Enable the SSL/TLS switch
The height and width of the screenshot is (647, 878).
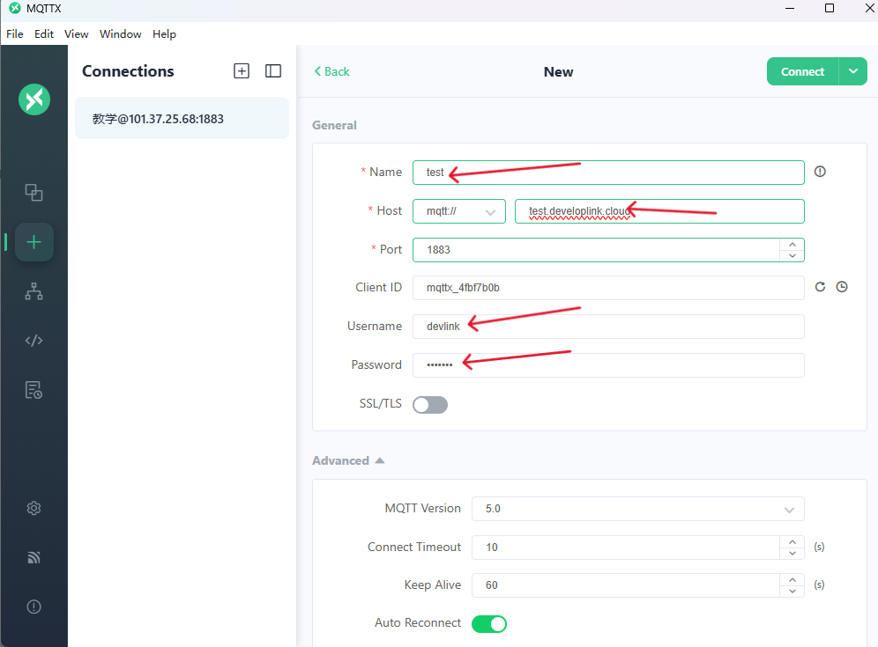point(430,404)
